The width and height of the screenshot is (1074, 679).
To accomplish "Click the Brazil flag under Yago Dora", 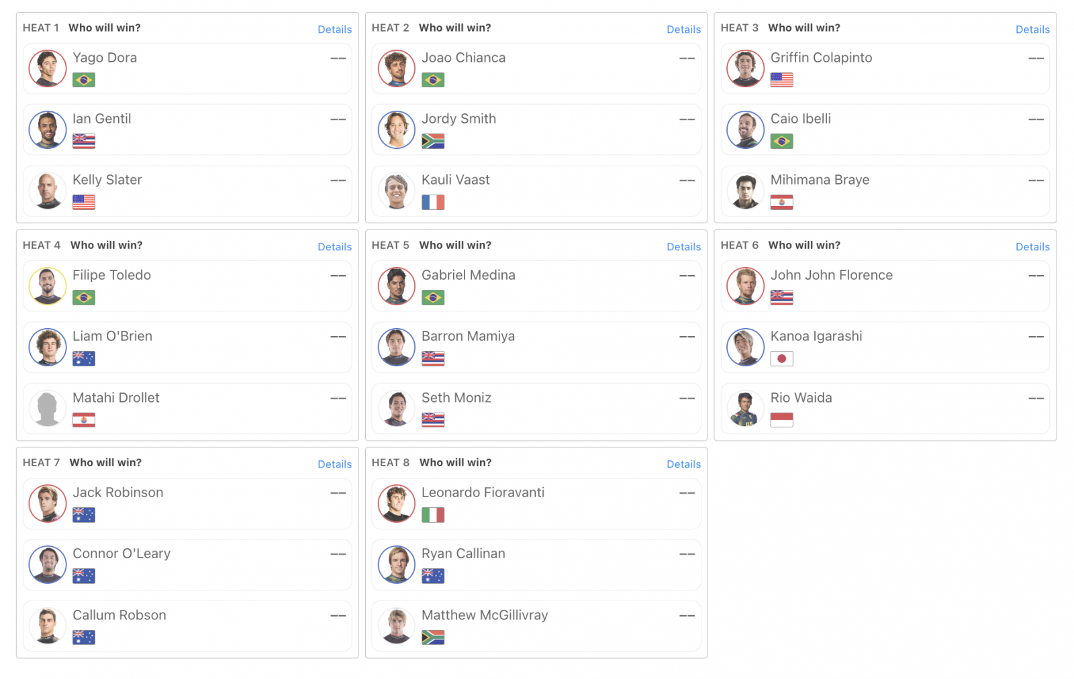I will [x=84, y=80].
